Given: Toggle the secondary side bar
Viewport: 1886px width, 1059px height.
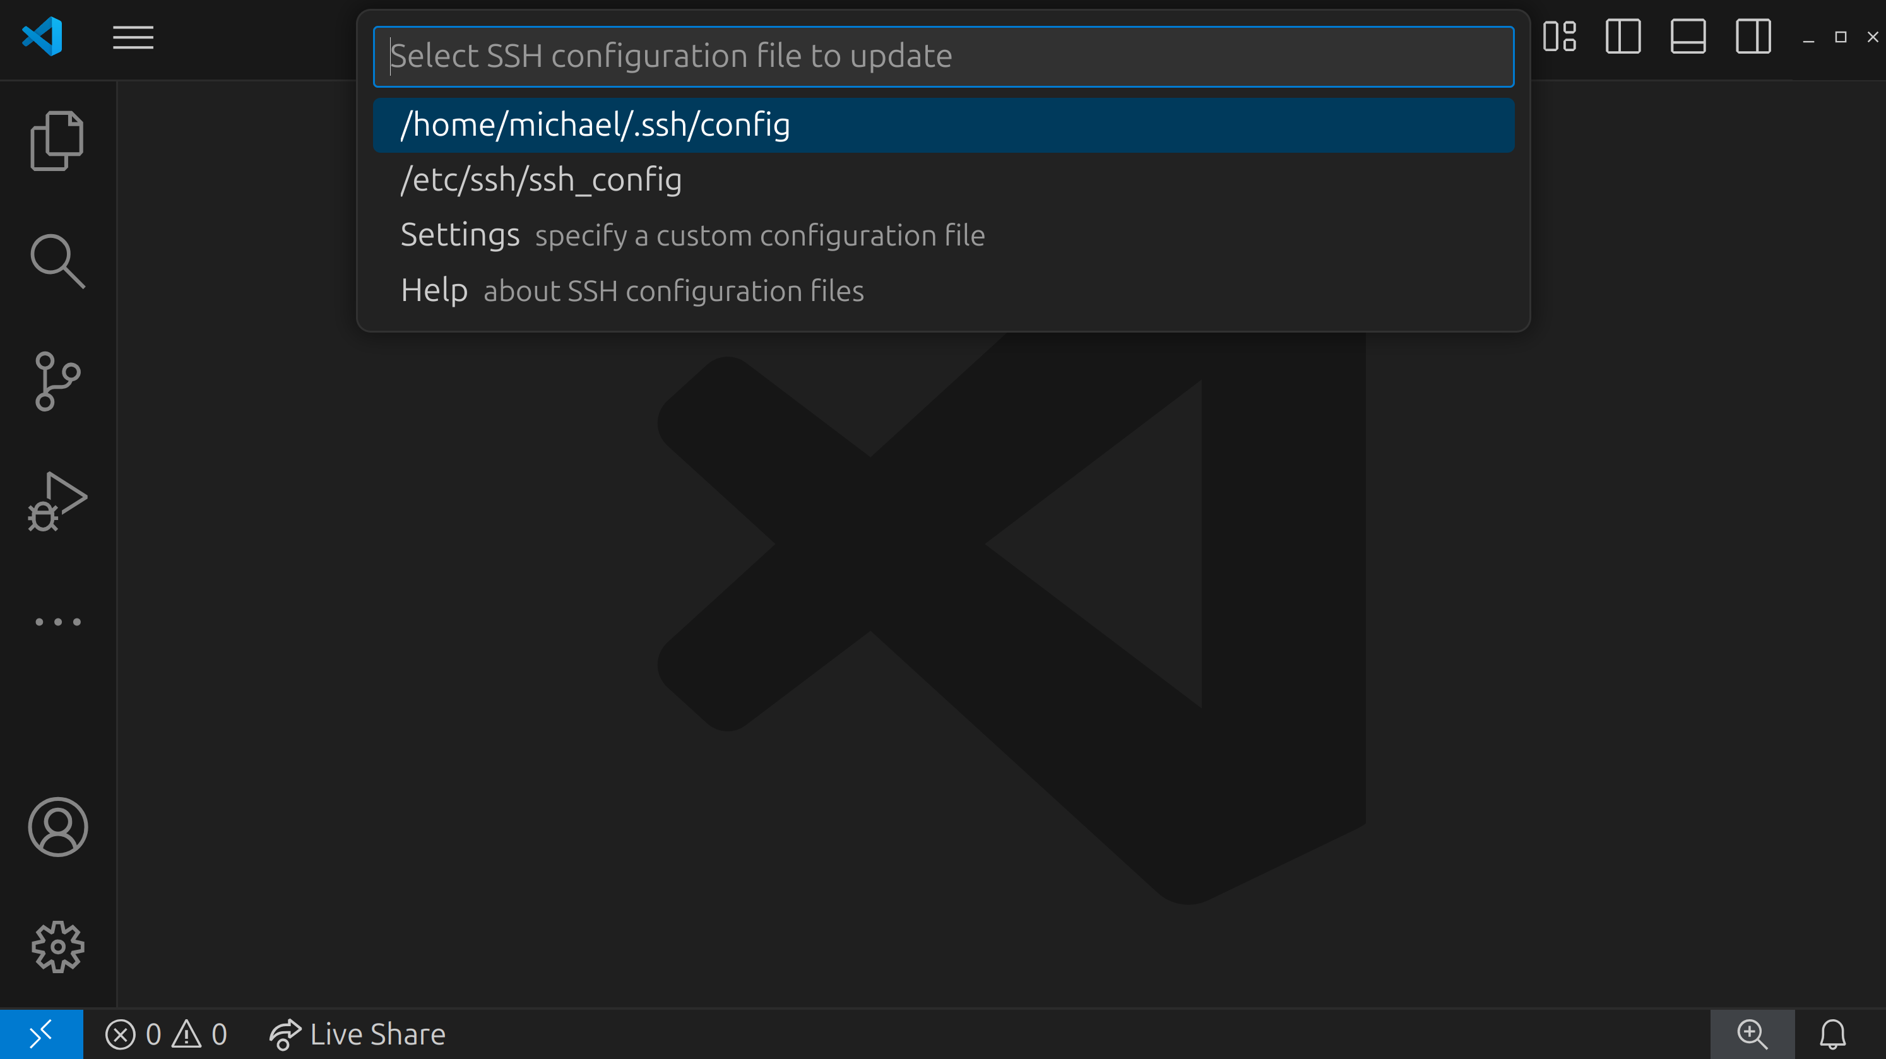Looking at the screenshot, I should [x=1753, y=37].
